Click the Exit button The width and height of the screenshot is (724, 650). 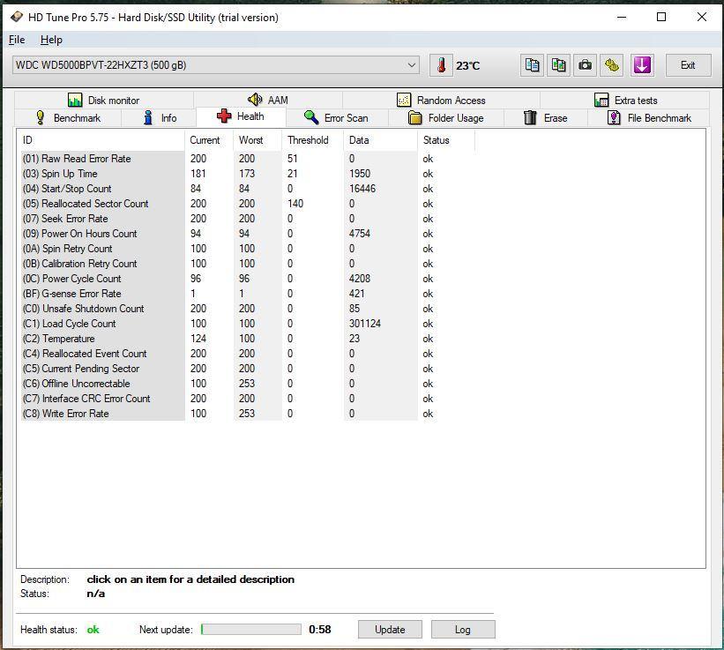click(688, 65)
